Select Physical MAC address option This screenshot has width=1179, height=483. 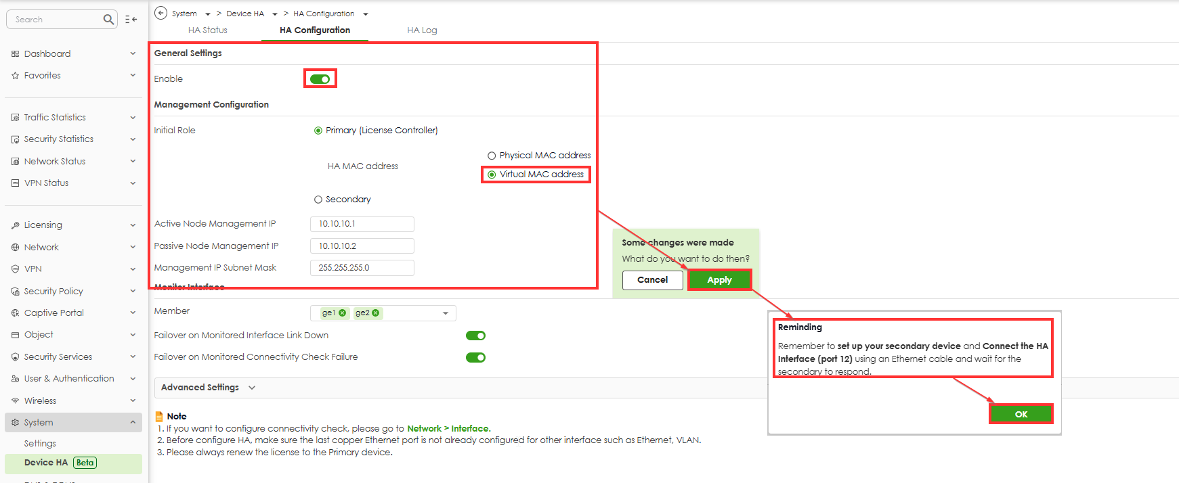(492, 156)
